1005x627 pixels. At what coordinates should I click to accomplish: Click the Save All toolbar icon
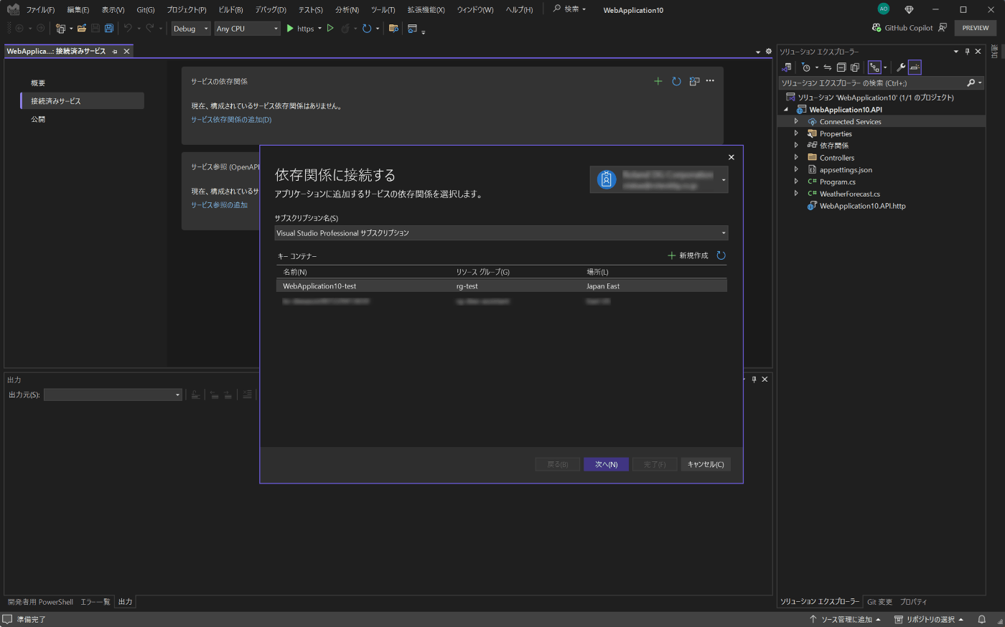(109, 29)
